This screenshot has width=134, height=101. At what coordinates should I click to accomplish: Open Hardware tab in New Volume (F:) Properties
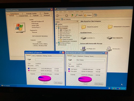point(80,56)
